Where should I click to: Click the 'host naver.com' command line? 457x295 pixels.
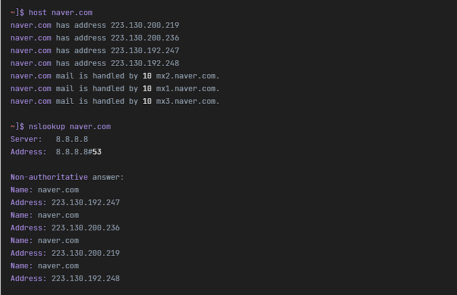pyautogui.click(x=52, y=13)
